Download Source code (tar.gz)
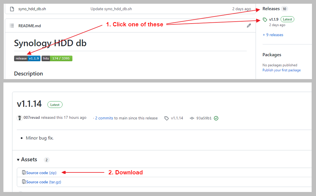 coord(43,182)
